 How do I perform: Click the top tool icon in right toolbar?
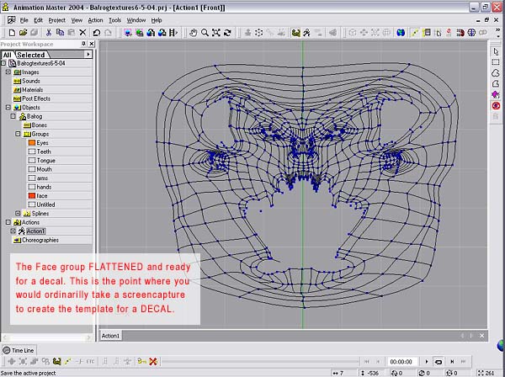pos(496,51)
